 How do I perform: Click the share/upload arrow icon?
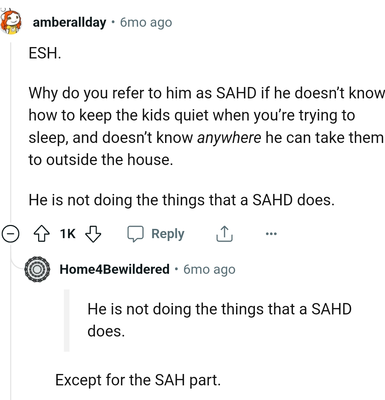224,234
